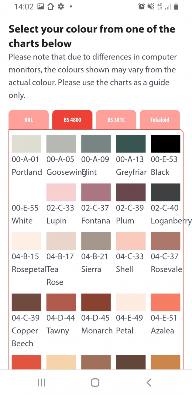Select the 02-C-39 Plum swatch
Screen dimensions: 192x395
(x=131, y=192)
